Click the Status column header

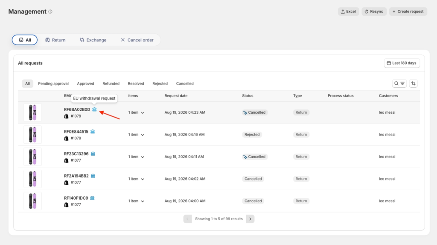coord(248,96)
